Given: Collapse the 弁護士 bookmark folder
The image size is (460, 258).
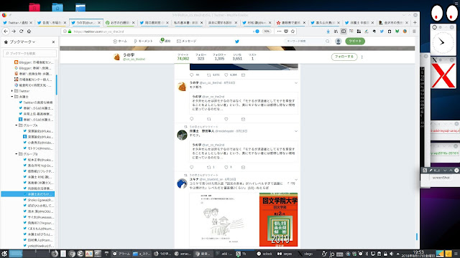Looking at the screenshot, I should (12, 97).
